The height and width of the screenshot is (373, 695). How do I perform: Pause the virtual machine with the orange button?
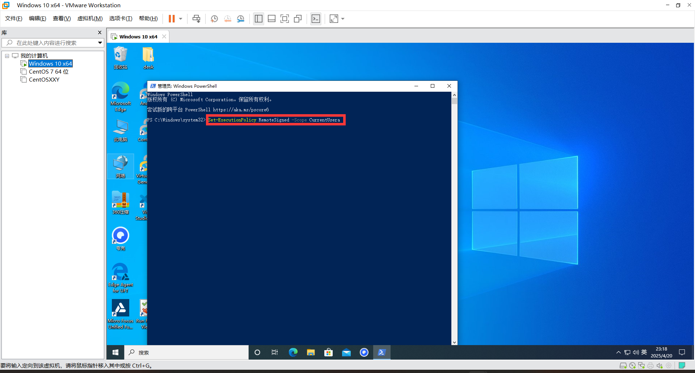pos(172,18)
